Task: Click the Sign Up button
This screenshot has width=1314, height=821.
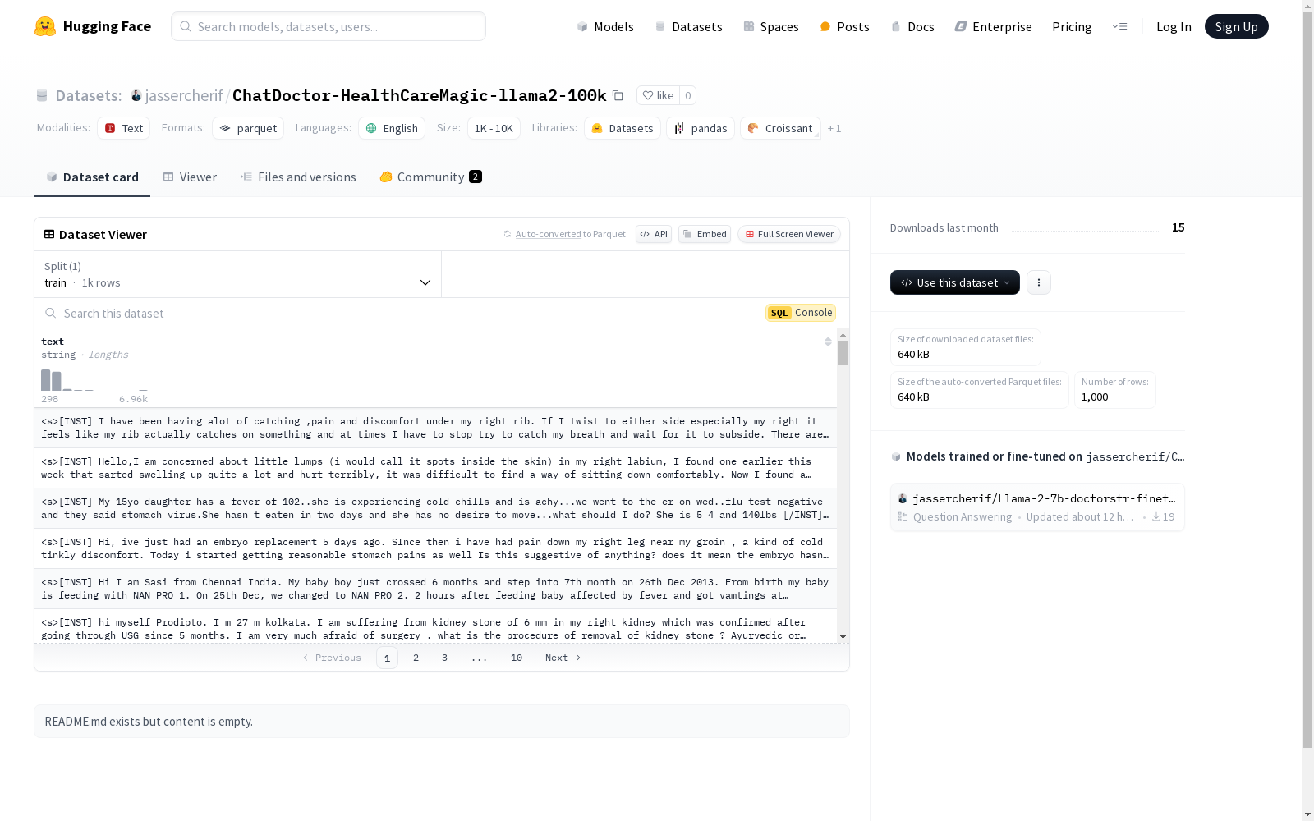Action: (x=1236, y=26)
